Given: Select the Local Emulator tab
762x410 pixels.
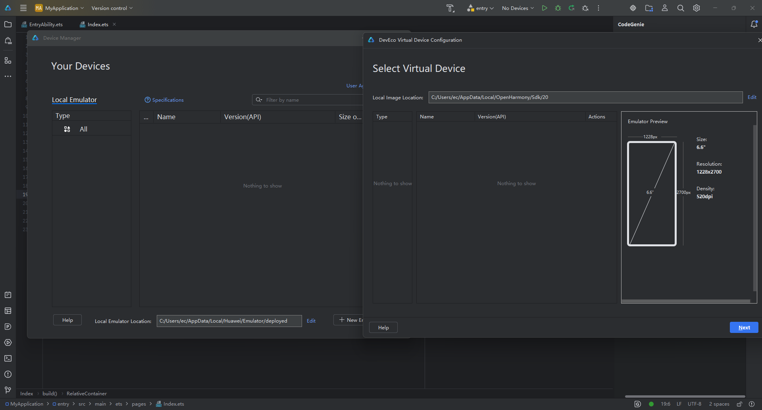Looking at the screenshot, I should tap(74, 100).
